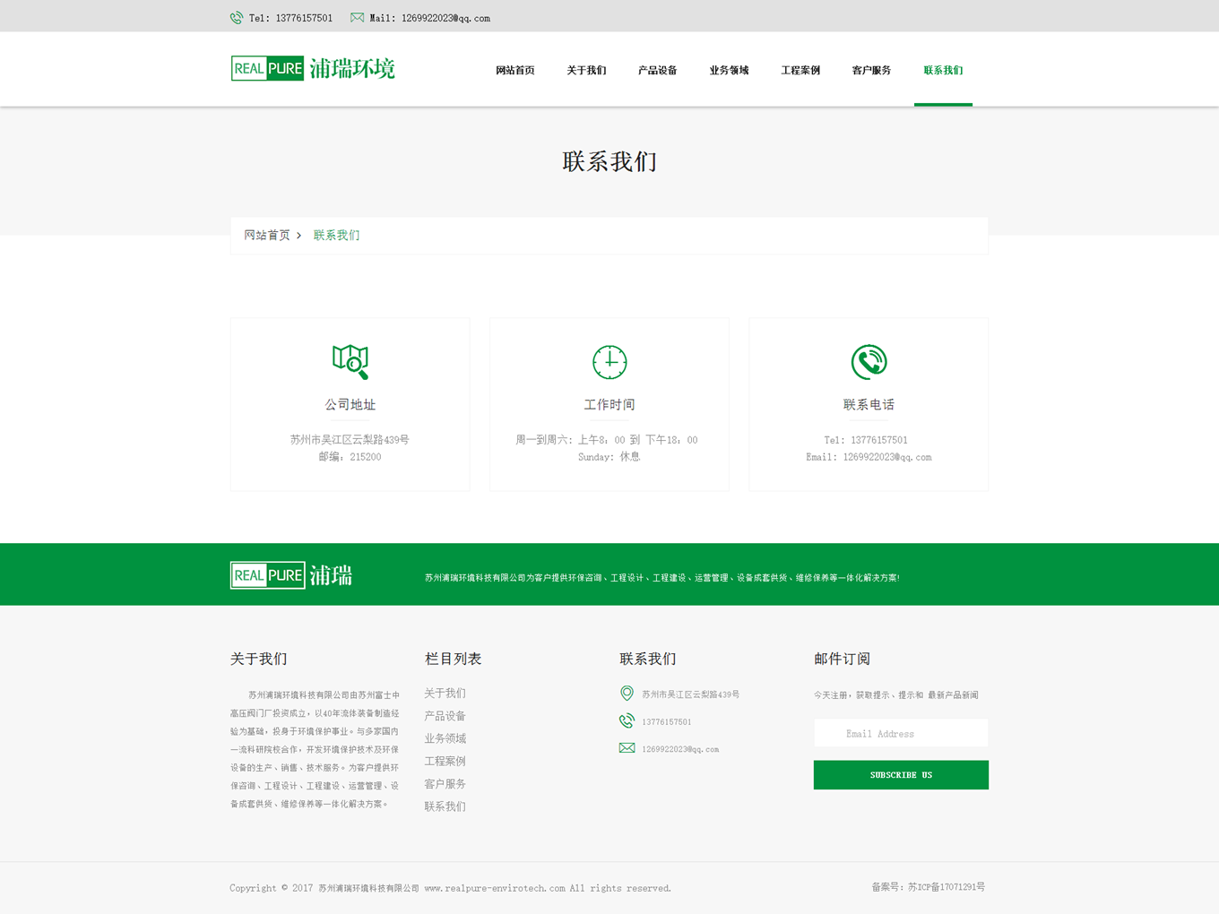Click the Email Address input field
Screen dimensions: 1219x914
coord(900,734)
